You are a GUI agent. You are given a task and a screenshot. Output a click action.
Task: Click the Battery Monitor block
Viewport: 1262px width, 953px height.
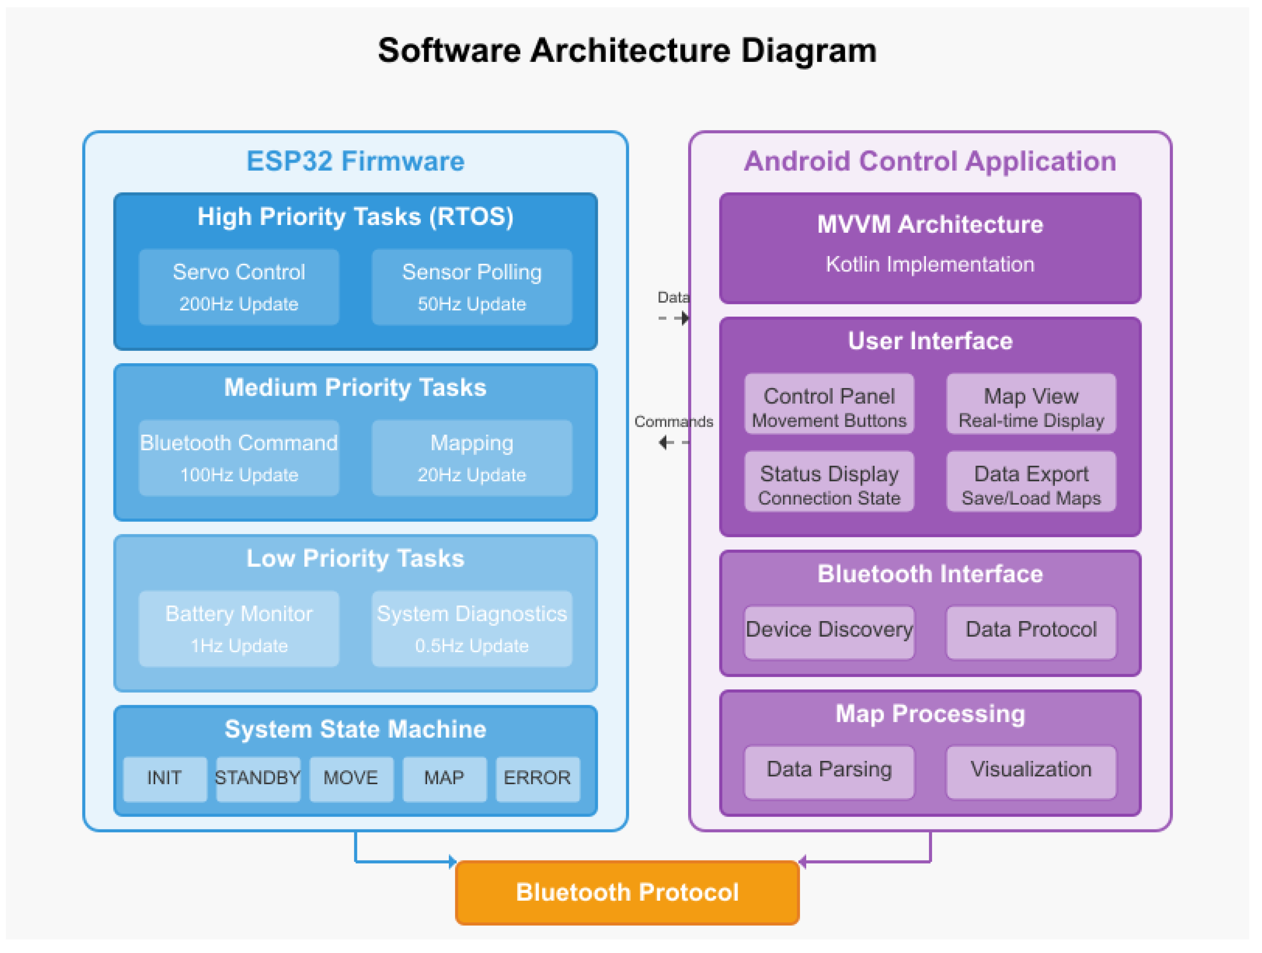pyautogui.click(x=239, y=629)
